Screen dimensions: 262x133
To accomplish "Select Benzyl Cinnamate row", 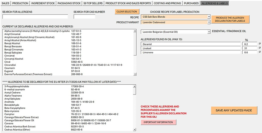I will pyautogui.click(x=68, y=50).
